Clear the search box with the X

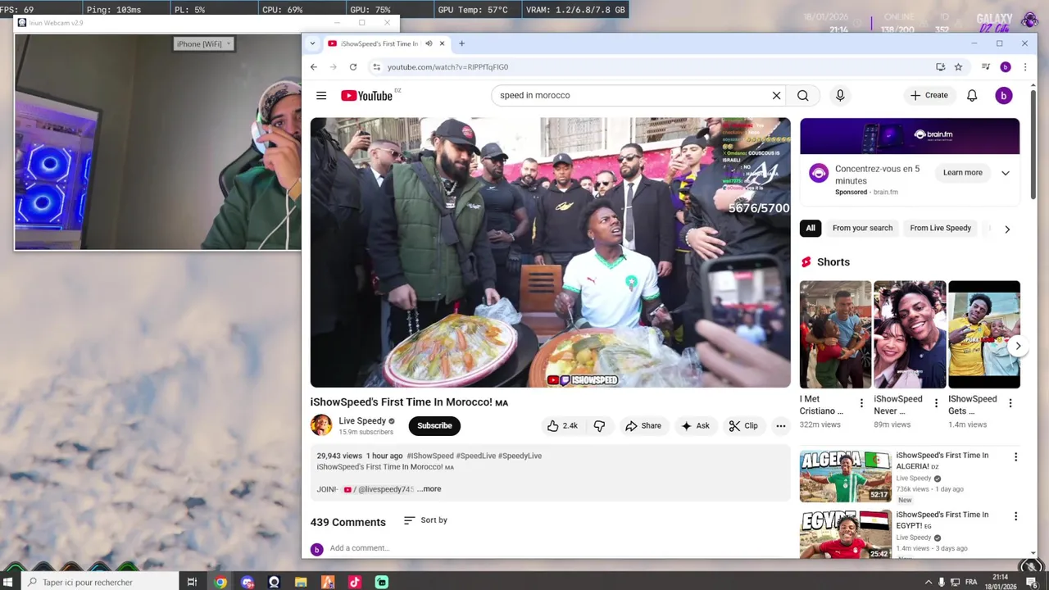point(776,96)
